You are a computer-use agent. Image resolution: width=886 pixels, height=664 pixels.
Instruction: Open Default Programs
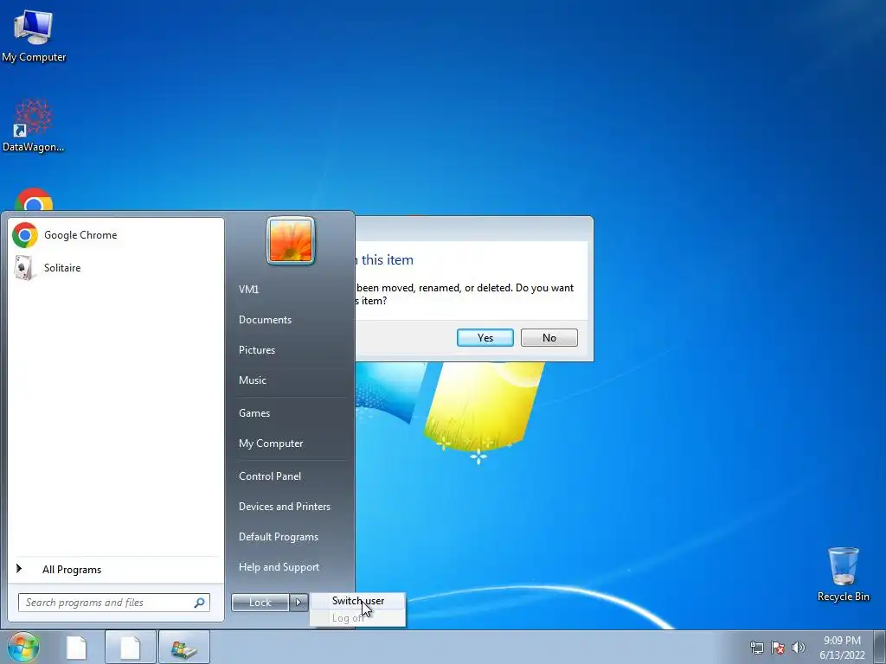(279, 537)
